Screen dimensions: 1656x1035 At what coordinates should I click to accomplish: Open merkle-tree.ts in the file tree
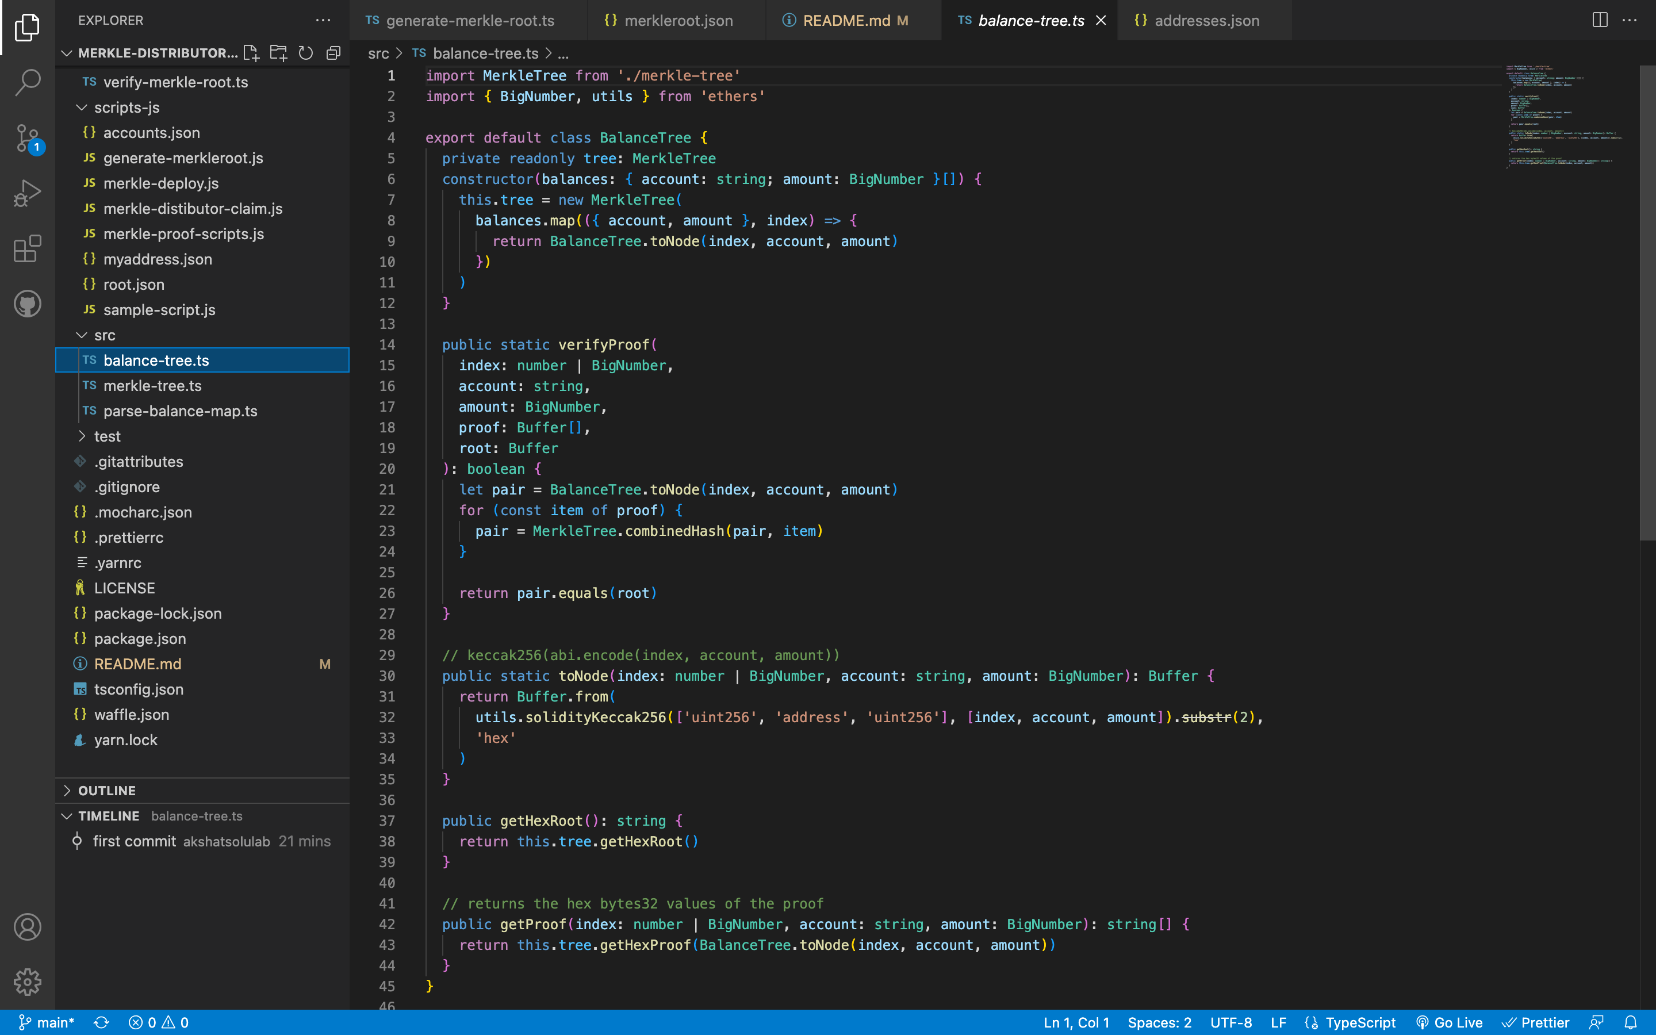pos(202,386)
